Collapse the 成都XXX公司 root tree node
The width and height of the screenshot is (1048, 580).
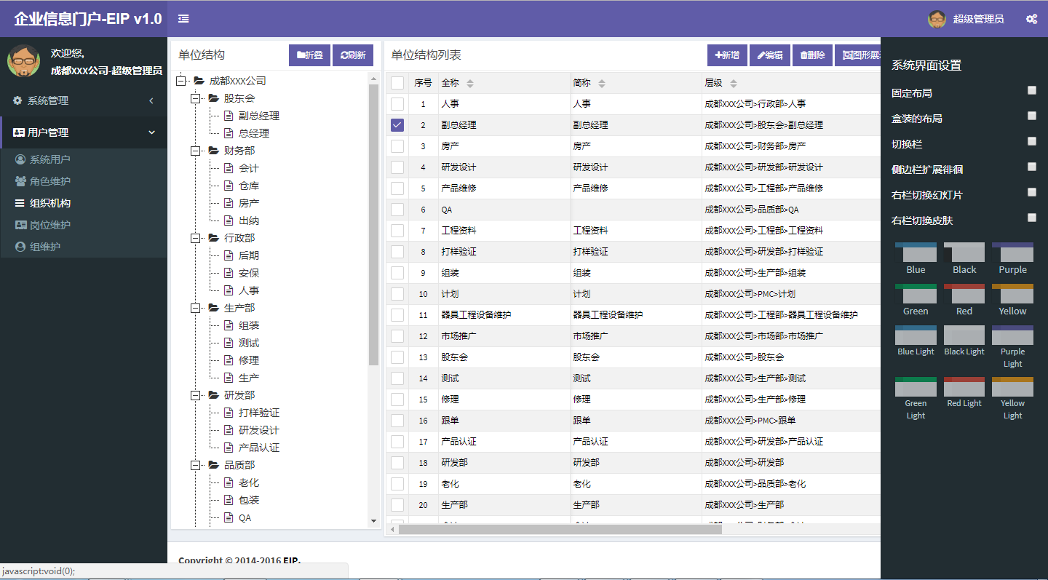pyautogui.click(x=180, y=81)
